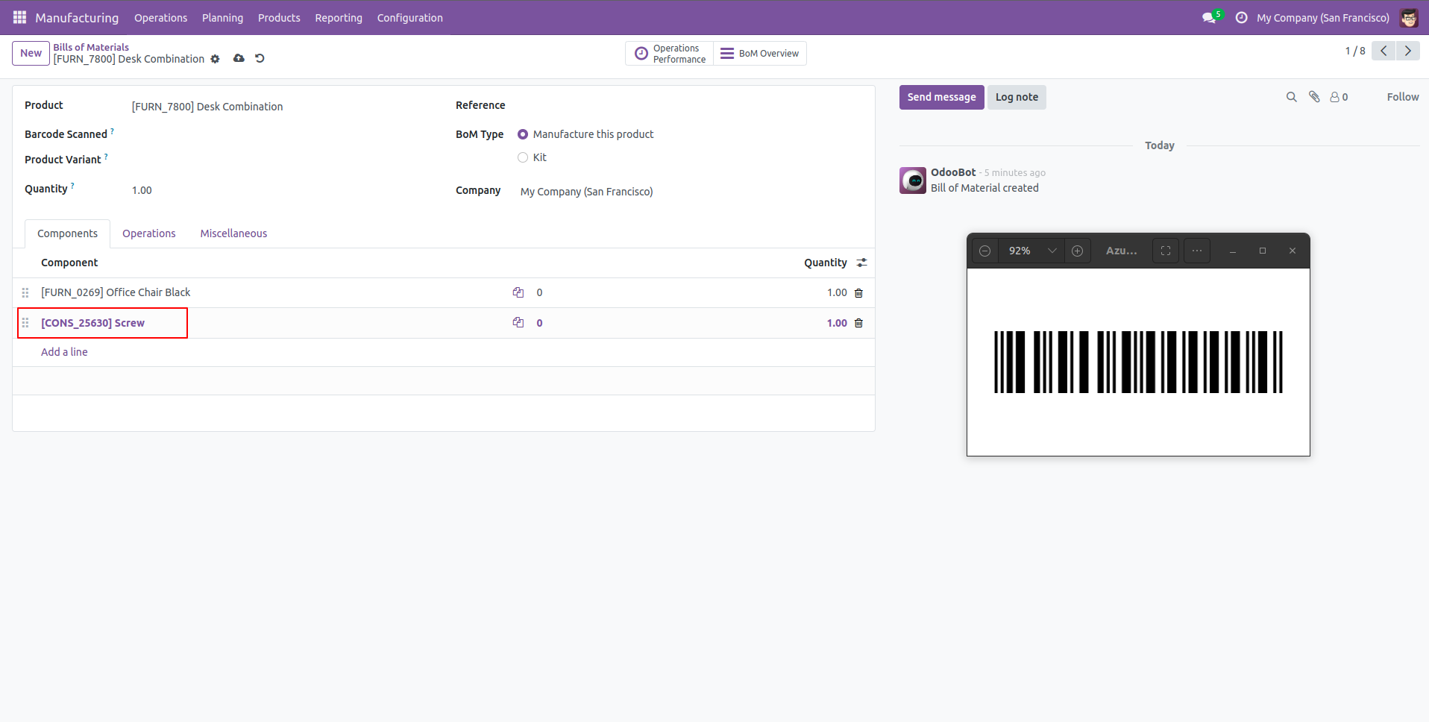Sort by the Component column header

[x=69, y=263]
